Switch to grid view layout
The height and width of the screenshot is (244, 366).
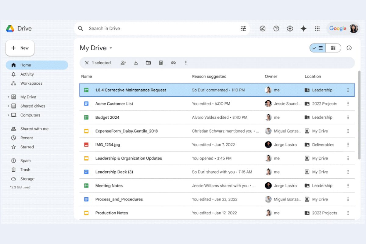tap(333, 48)
